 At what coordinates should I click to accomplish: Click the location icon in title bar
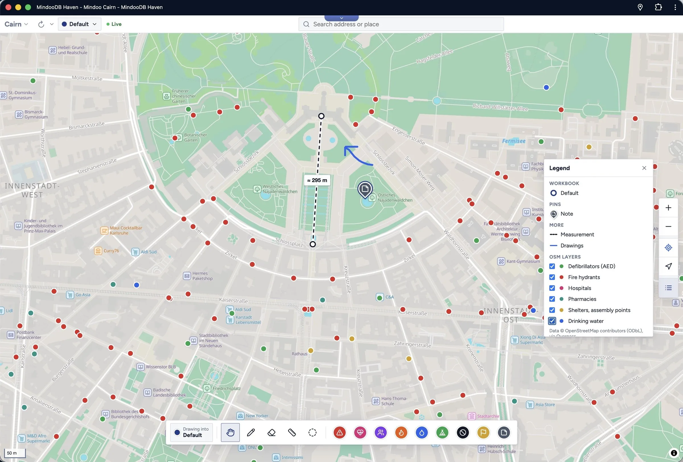pyautogui.click(x=640, y=7)
